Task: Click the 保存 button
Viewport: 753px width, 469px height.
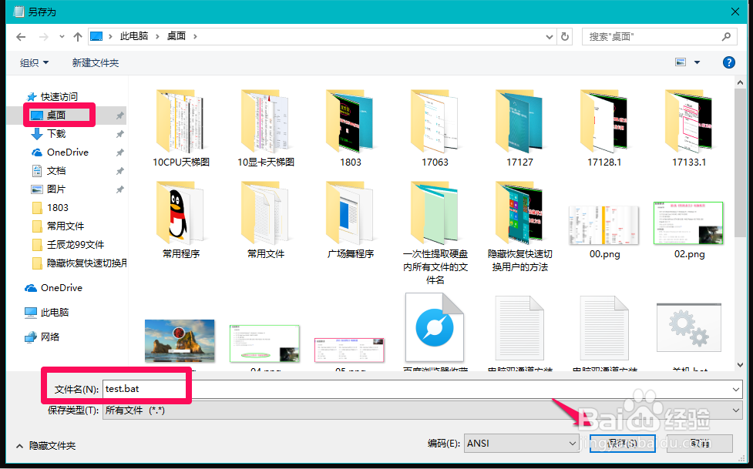Action: coord(623,444)
